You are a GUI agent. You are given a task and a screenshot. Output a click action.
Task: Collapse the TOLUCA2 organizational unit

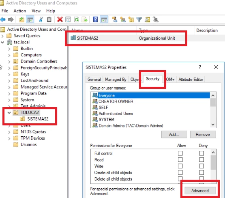9,113
